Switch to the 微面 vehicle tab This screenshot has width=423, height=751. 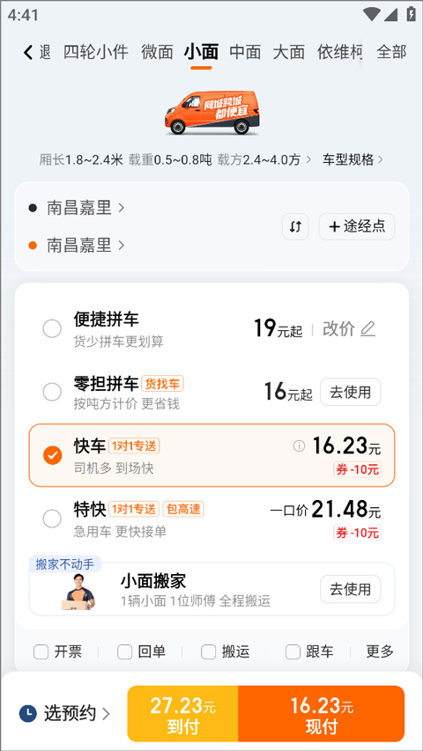coord(157,52)
